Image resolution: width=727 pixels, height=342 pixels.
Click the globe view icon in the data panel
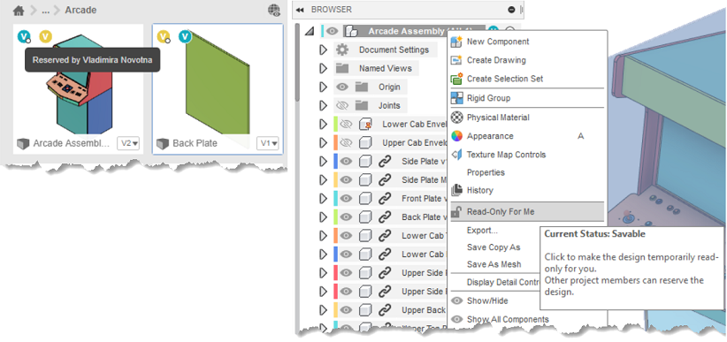coord(274,11)
